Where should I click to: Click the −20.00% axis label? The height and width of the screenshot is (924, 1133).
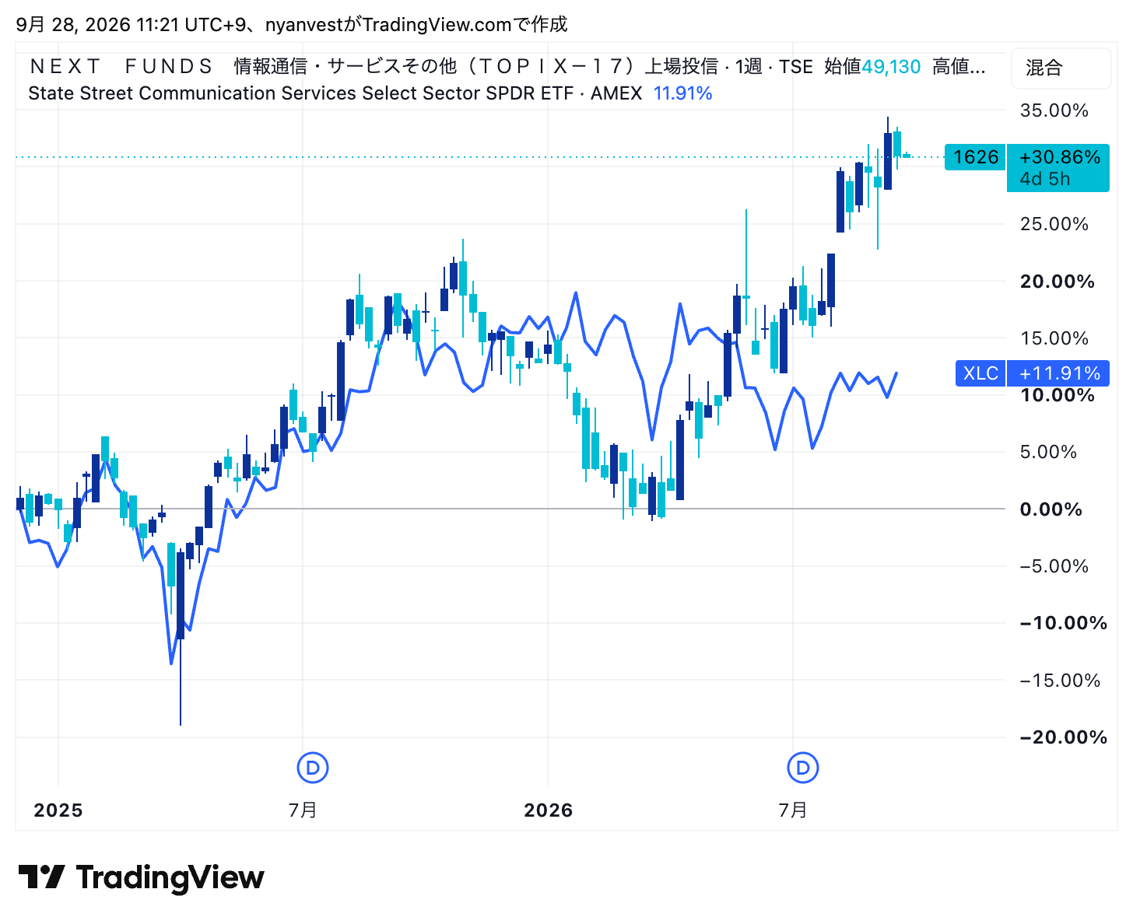1063,737
